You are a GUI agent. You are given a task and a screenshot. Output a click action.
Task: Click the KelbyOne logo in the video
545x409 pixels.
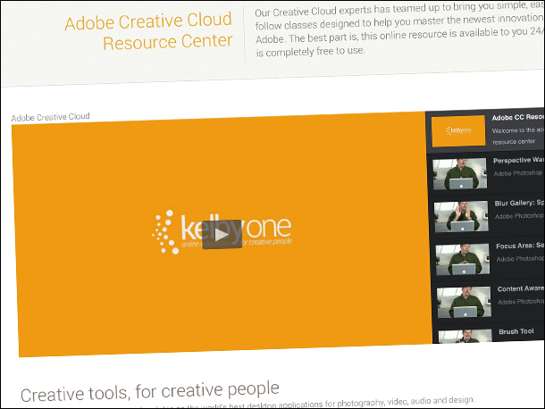pos(222,232)
